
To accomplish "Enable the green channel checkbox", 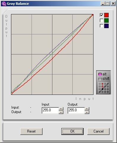I will [x=102, y=20].
